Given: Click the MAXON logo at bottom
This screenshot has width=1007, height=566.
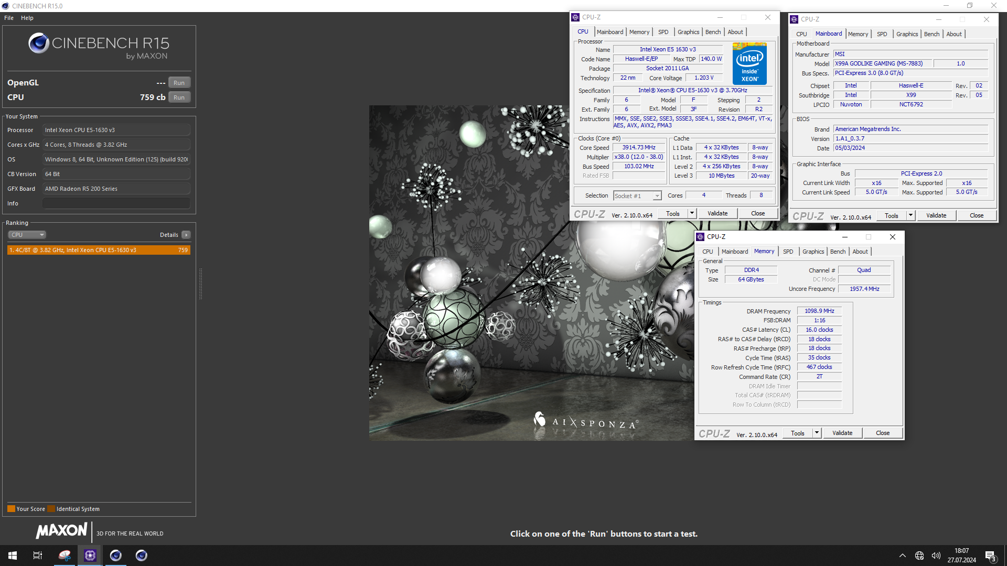Looking at the screenshot, I should [61, 531].
